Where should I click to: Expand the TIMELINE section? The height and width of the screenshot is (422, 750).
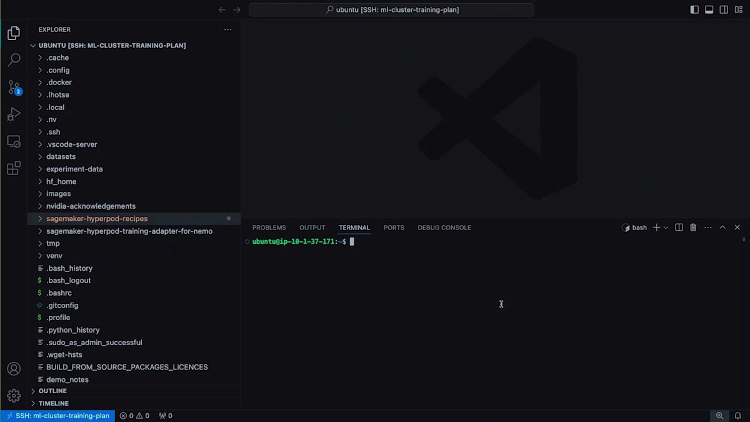coord(134,403)
